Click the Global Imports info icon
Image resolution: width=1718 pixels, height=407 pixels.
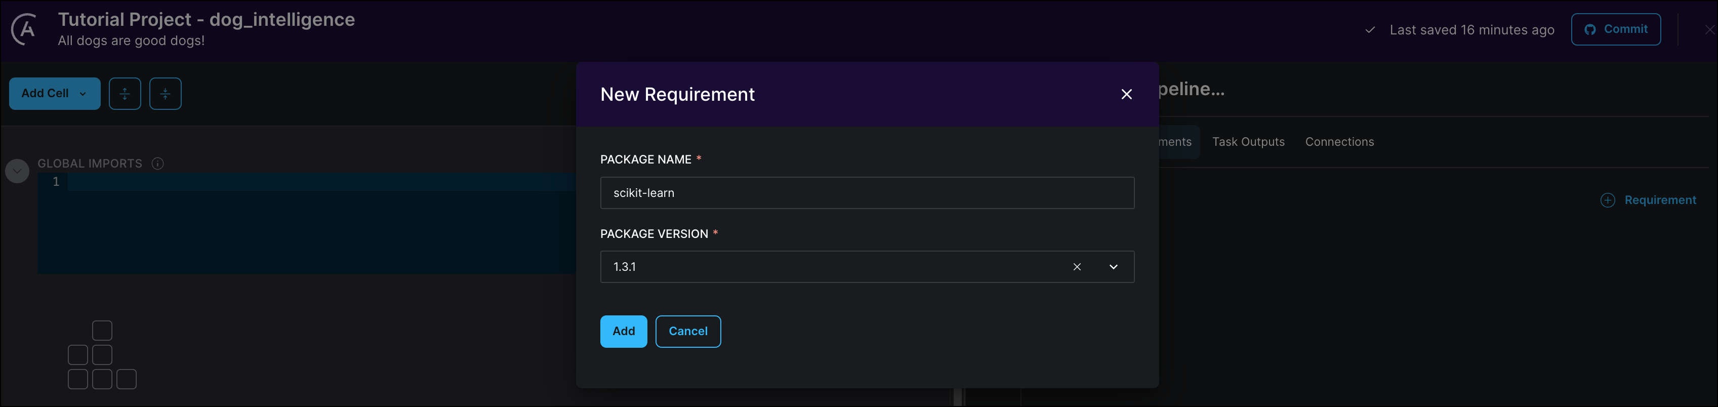(x=158, y=164)
